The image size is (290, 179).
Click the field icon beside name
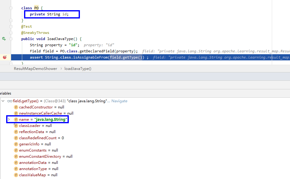point(16,120)
